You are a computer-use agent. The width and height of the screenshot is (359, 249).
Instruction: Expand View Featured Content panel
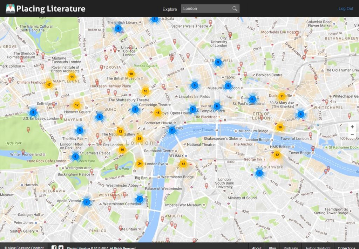24,247
